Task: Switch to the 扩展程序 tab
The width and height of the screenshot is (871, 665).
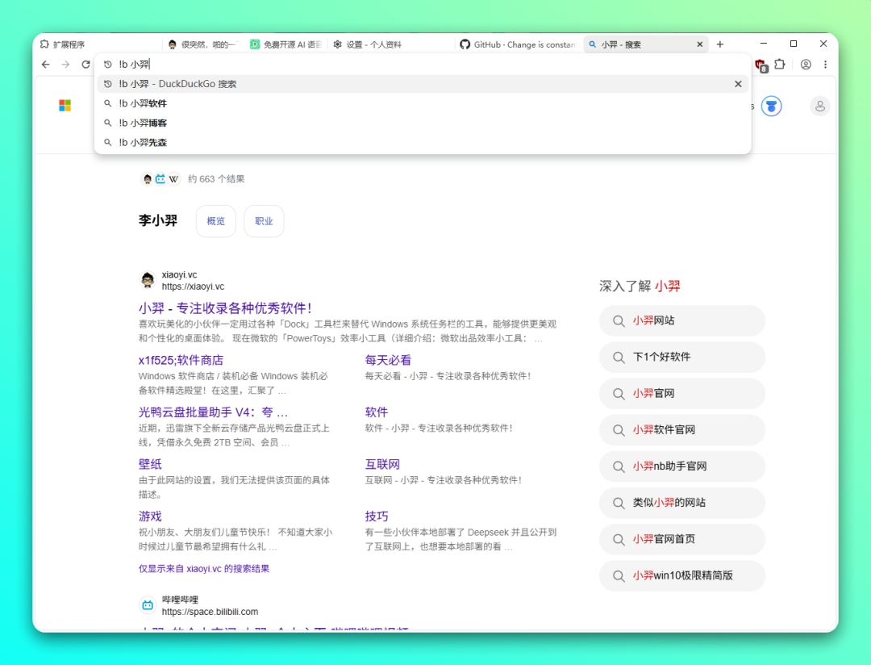Action: [98, 44]
